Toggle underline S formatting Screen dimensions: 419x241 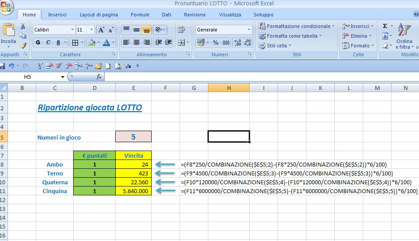pos(58,43)
